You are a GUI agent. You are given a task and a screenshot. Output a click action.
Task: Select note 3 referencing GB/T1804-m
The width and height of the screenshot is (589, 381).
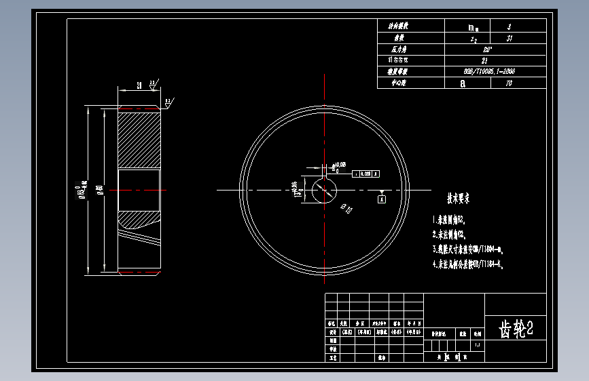[x=467, y=249]
